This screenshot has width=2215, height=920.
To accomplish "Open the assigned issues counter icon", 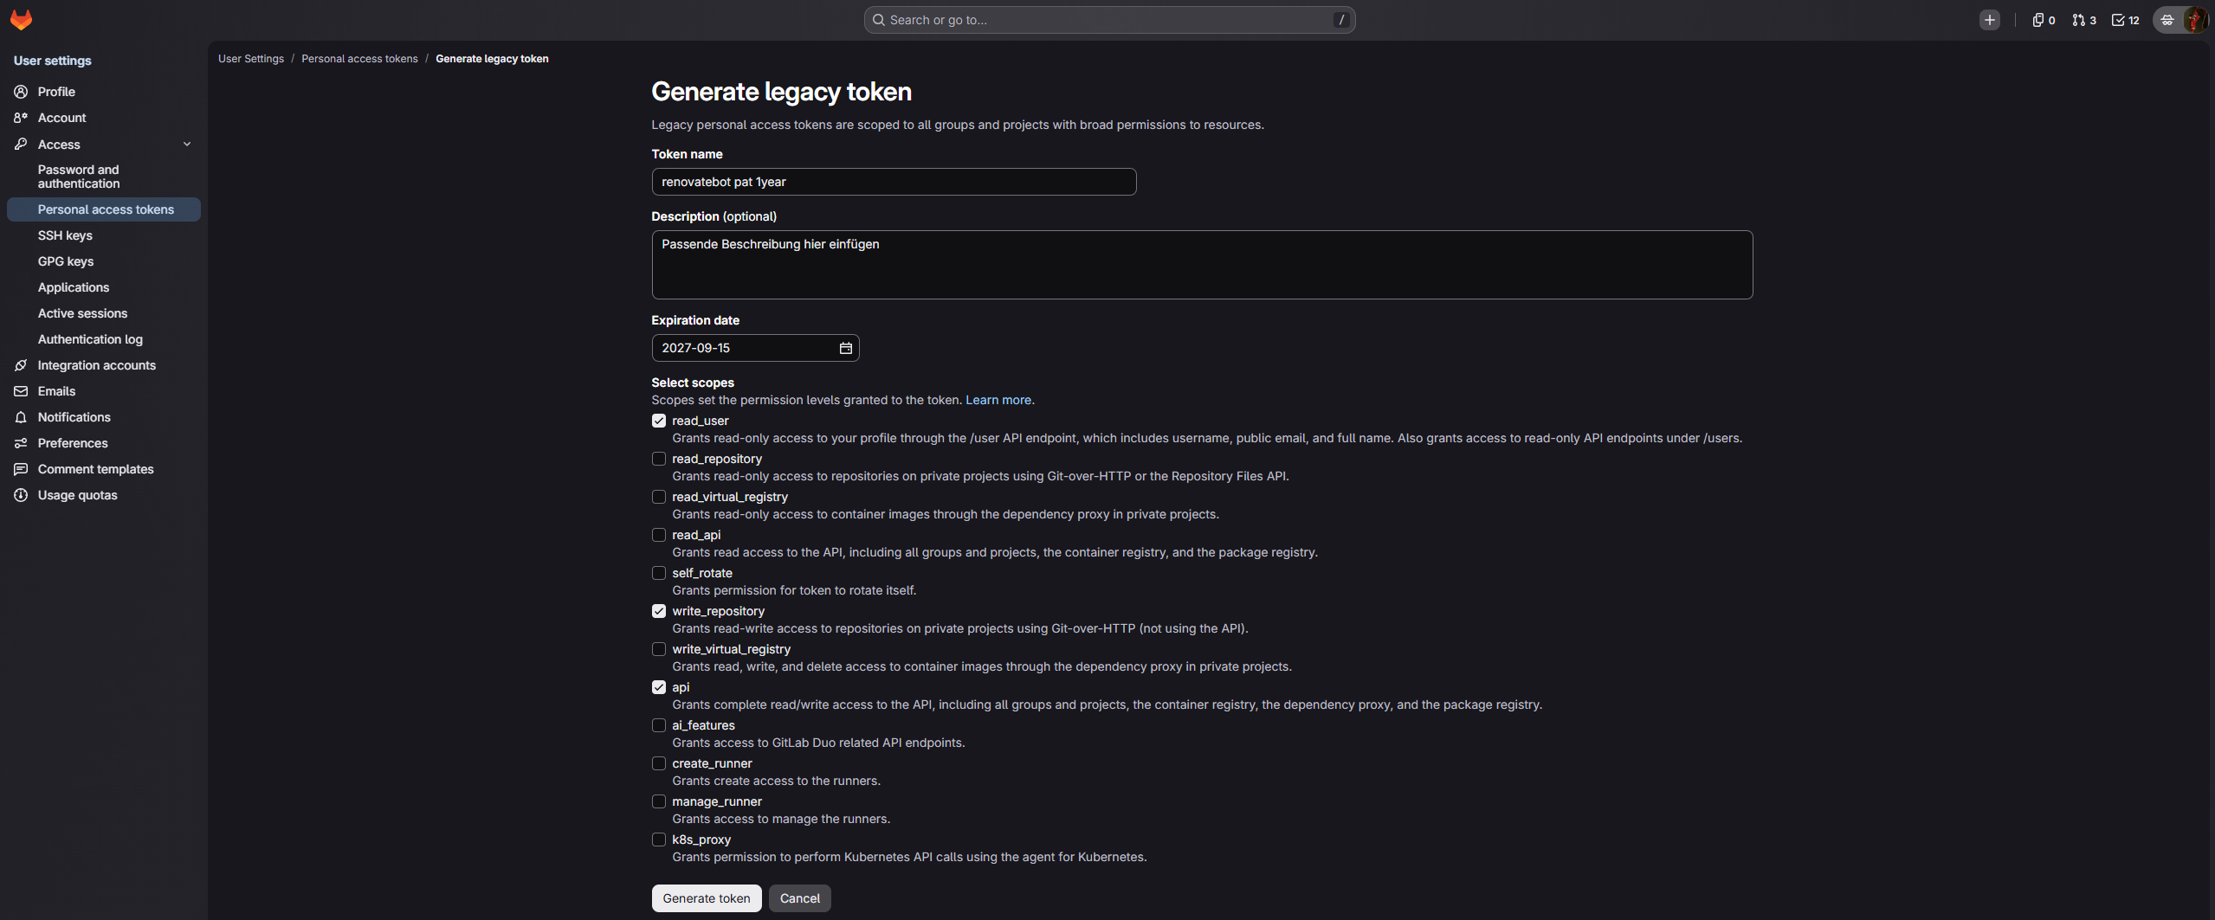I will (2044, 20).
